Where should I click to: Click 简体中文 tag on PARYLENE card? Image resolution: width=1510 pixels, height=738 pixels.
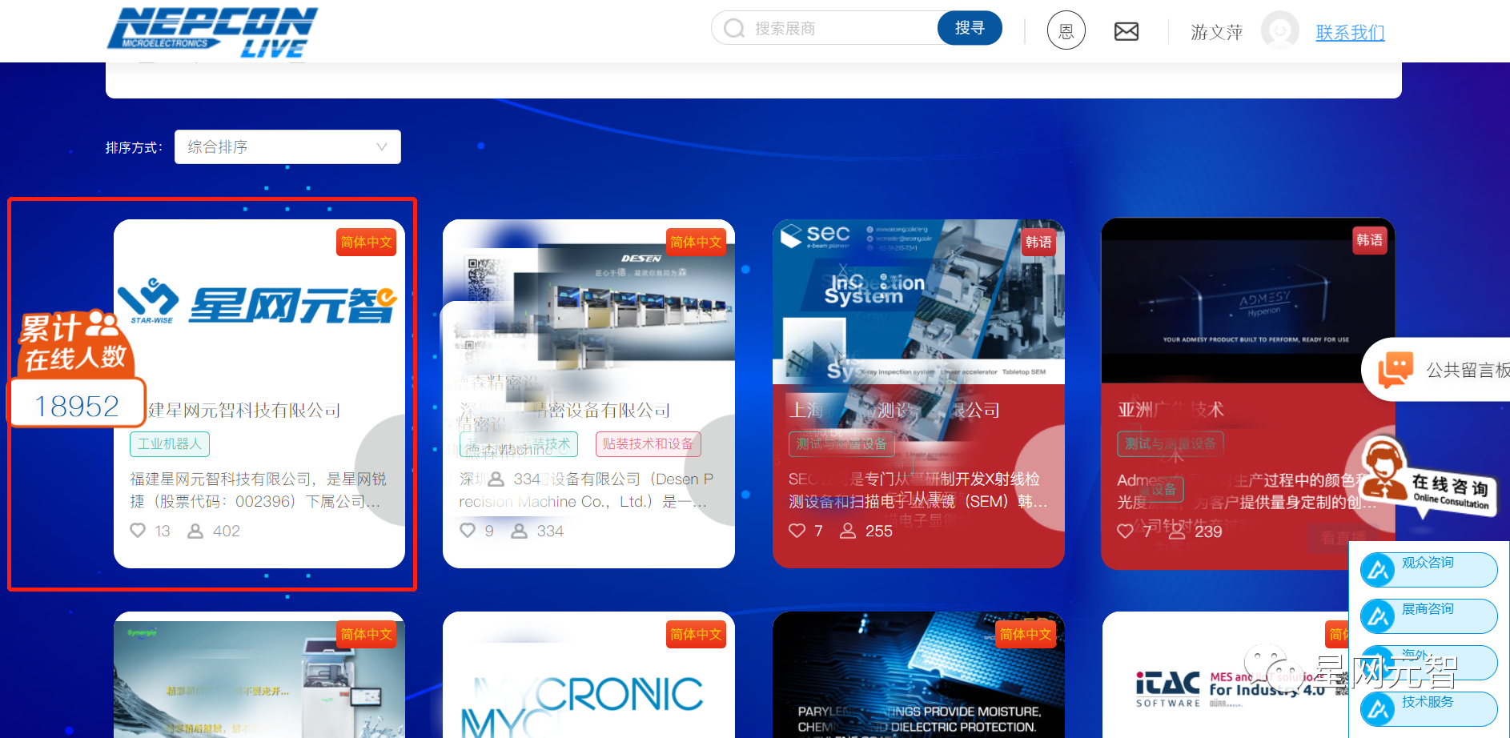pyautogui.click(x=1026, y=634)
